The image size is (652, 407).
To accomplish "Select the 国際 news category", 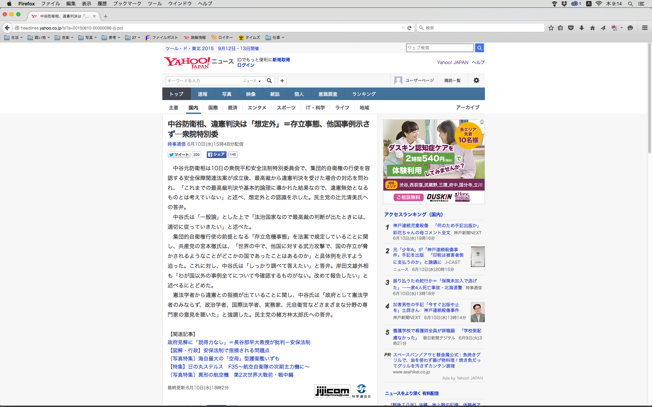I will (213, 108).
